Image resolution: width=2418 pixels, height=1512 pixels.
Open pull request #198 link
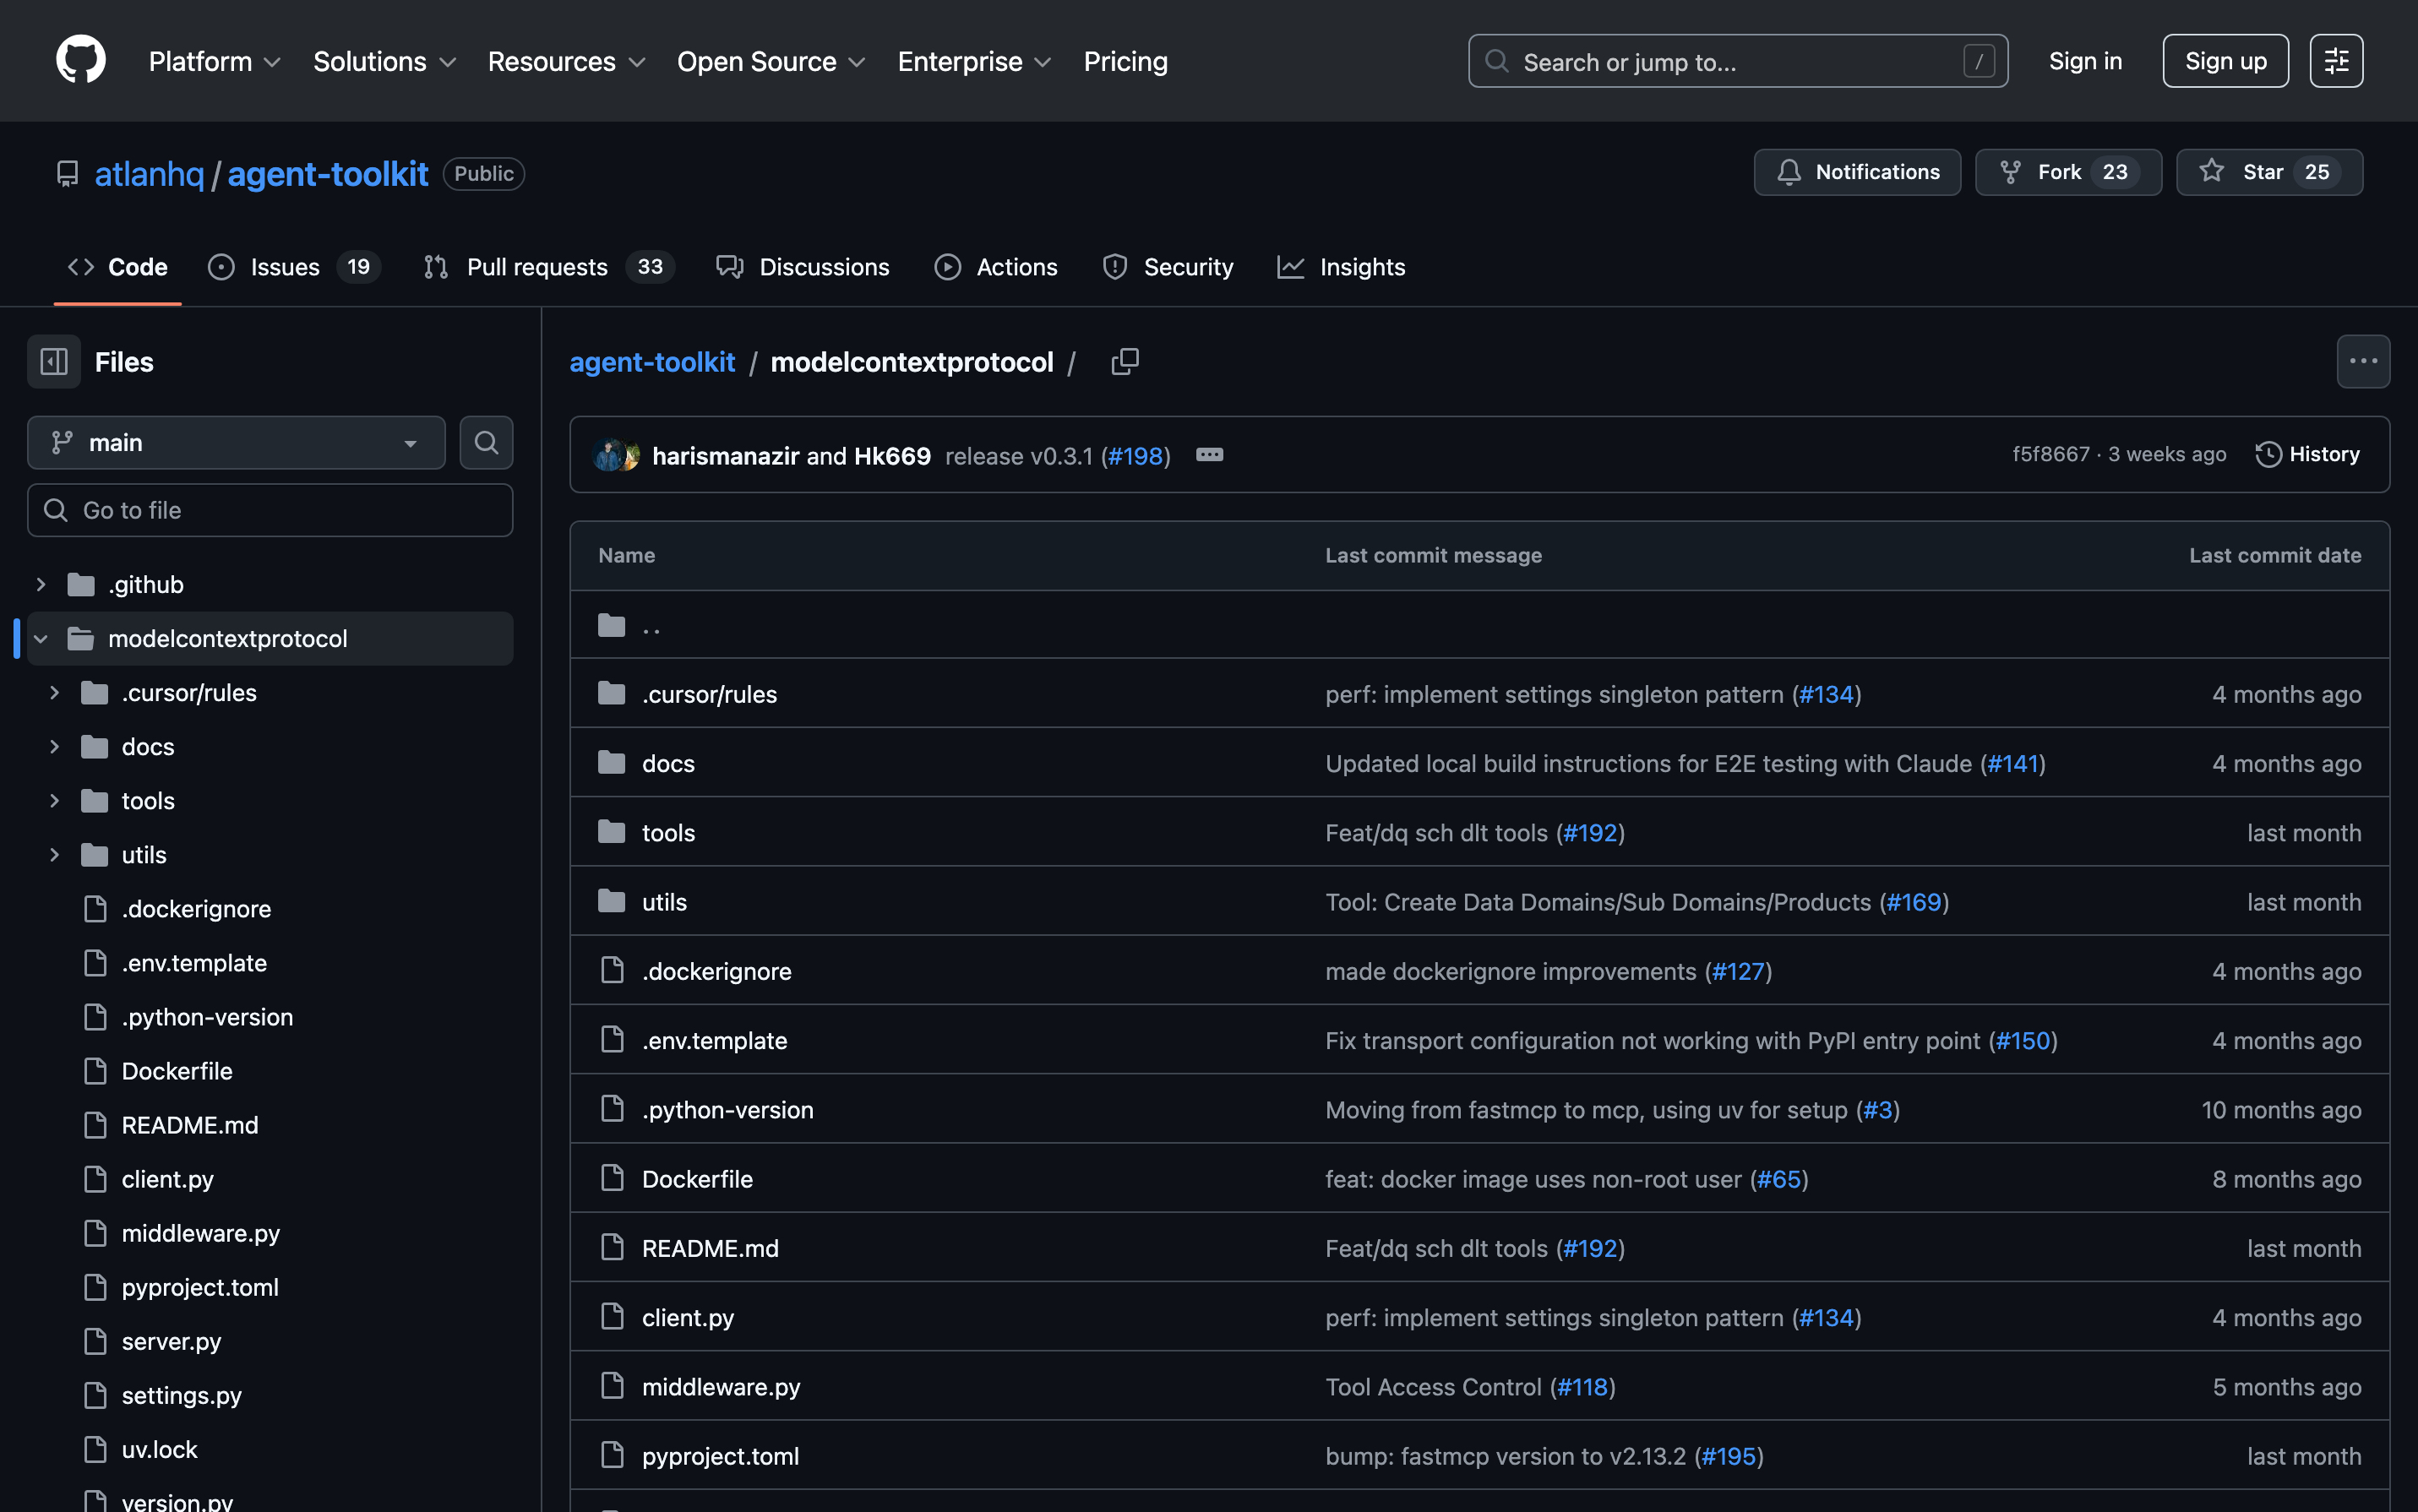pyautogui.click(x=1135, y=456)
